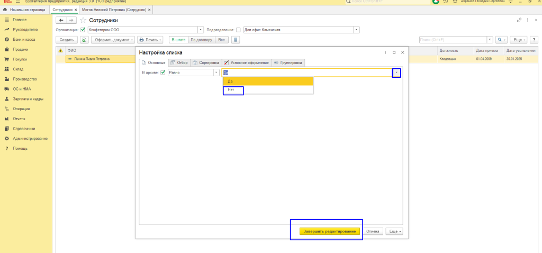Click the Поиск (Ctrl+F) search field
Viewport: 542px width, 253px height.
(x=453, y=40)
